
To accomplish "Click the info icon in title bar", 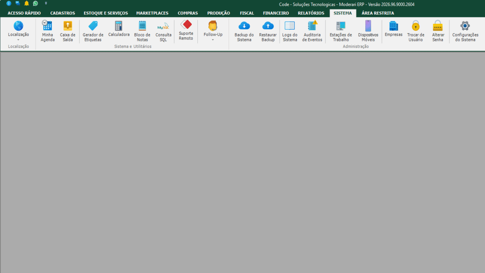I will point(9,3).
